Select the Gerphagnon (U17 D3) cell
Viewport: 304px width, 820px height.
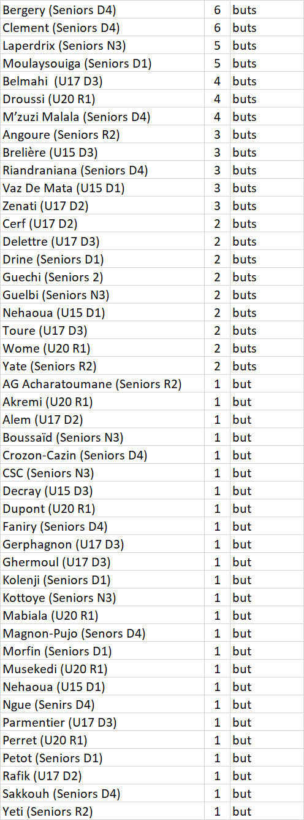(x=102, y=544)
